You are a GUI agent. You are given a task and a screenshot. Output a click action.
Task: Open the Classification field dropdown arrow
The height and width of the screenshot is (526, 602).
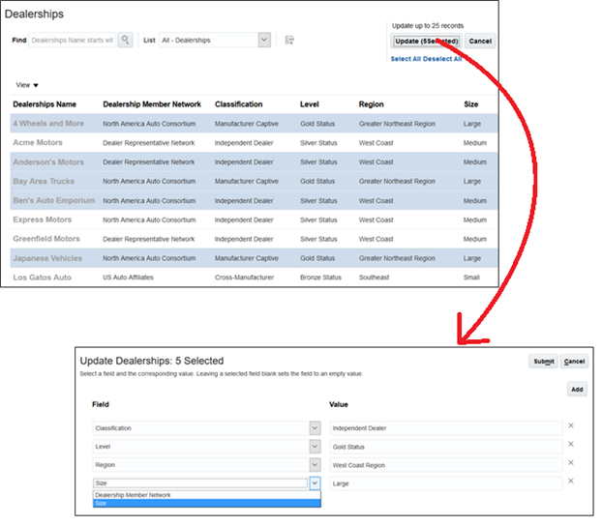coord(315,427)
